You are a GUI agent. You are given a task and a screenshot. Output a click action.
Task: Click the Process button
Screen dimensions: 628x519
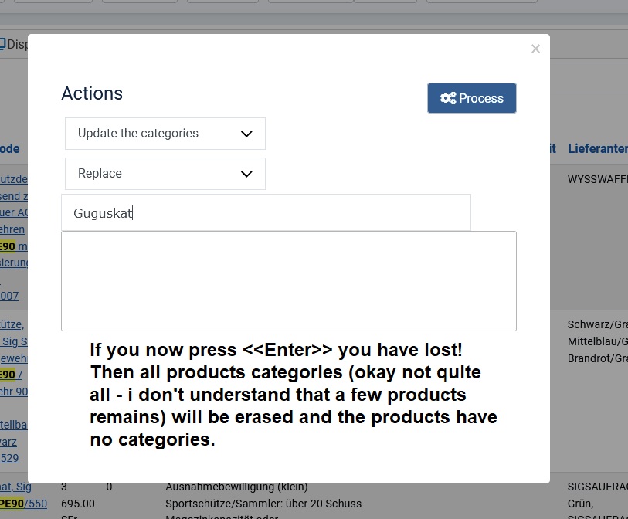472,98
